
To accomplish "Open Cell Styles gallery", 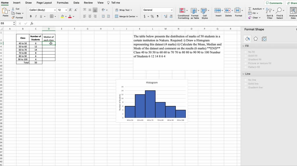I will pos(205,13).
